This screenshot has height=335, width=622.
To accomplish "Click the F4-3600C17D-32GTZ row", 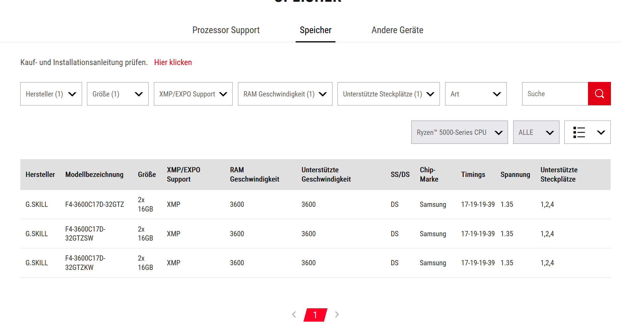I will tap(95, 205).
